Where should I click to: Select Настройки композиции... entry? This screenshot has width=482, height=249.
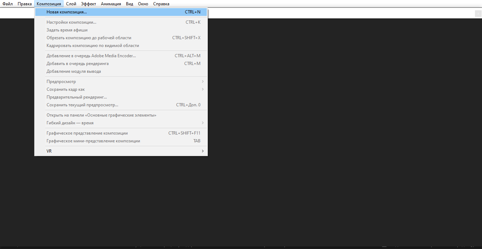click(x=121, y=22)
